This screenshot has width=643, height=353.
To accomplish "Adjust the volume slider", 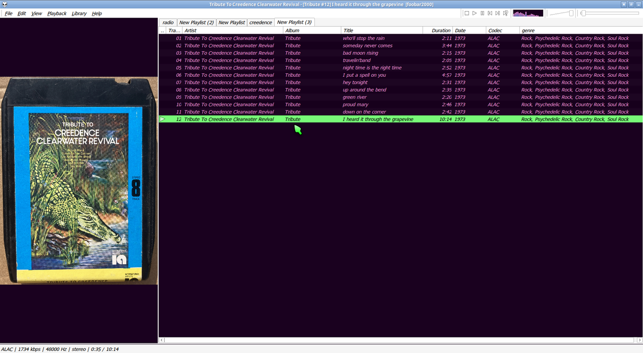I will (x=562, y=14).
